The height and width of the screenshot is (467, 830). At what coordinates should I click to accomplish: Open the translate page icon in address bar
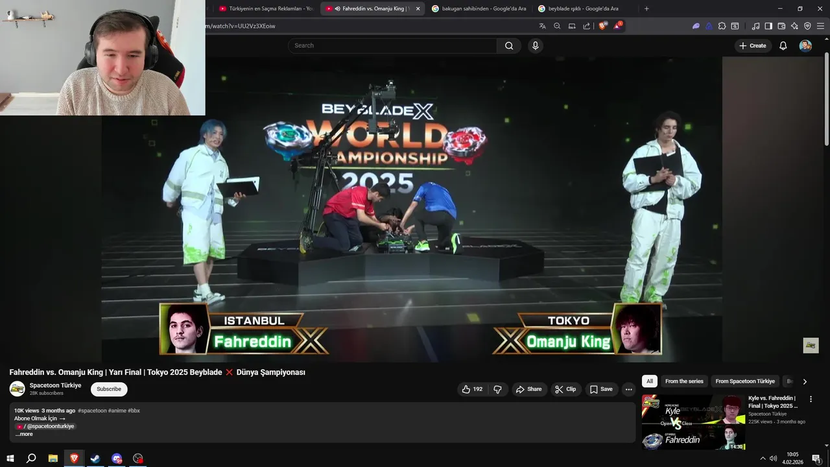[542, 26]
